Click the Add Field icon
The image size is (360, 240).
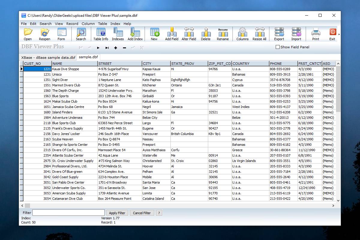[x=172, y=34]
